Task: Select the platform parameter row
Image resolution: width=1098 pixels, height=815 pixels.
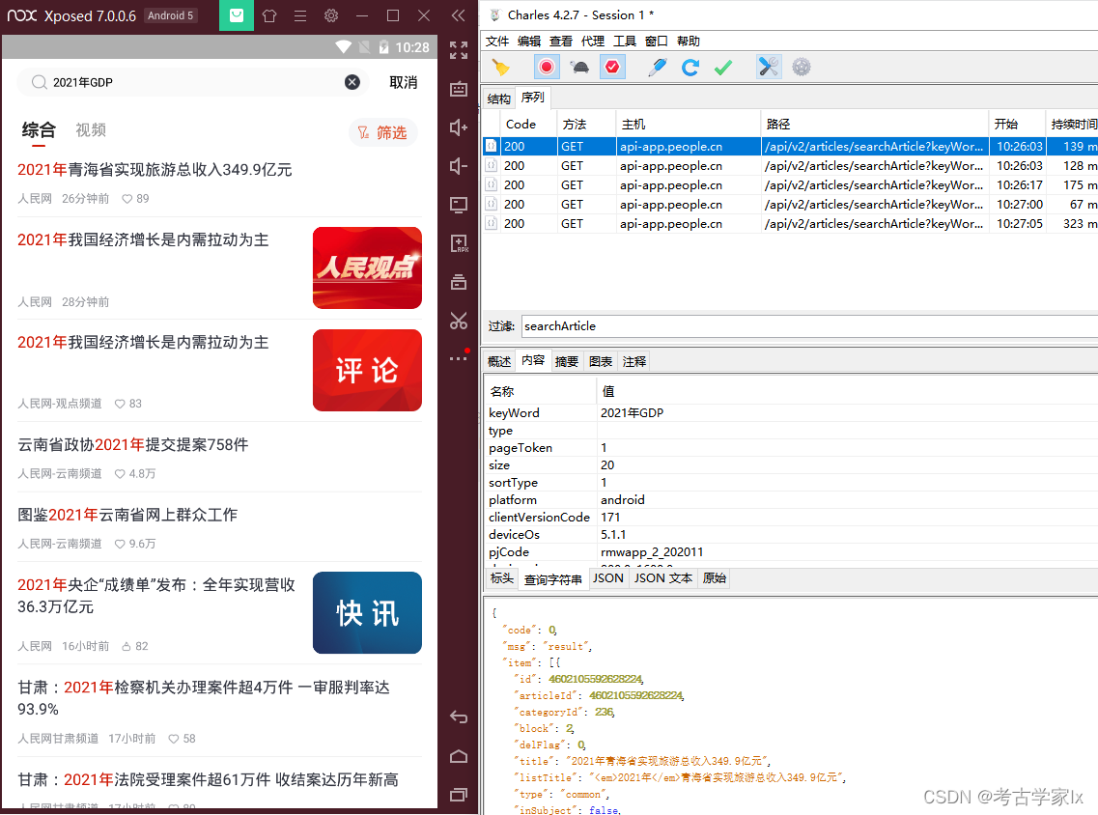Action: [x=791, y=500]
